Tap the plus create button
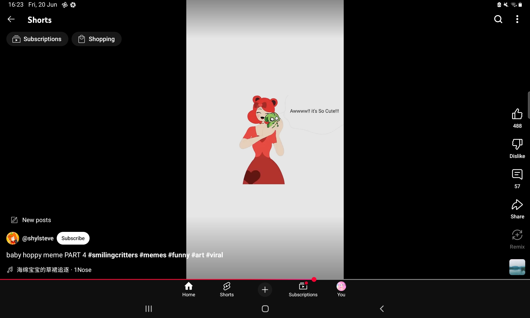The height and width of the screenshot is (318, 530). coord(265,290)
